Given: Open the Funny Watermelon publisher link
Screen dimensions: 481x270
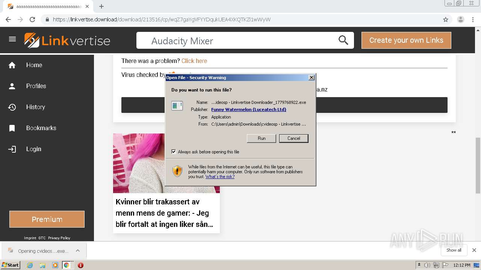Looking at the screenshot, I should pos(249,109).
